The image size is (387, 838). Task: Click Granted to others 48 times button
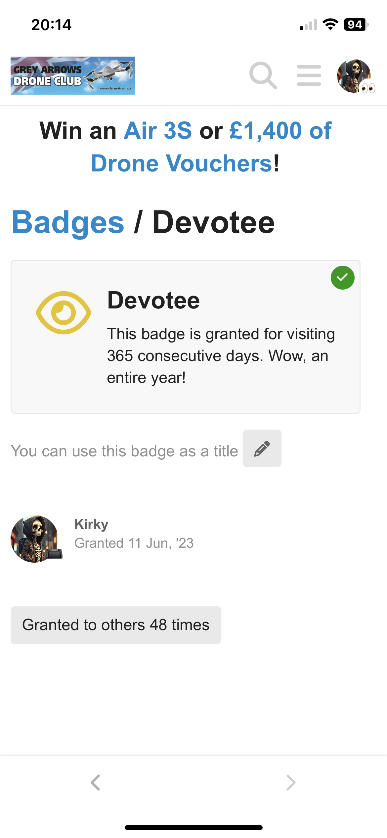[x=116, y=625]
